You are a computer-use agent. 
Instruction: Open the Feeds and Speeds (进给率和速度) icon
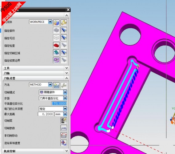[64, 143]
